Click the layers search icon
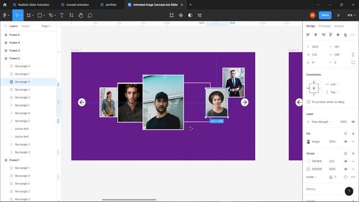Image resolution: width=359 pixels, height=202 pixels. click(x=6, y=26)
